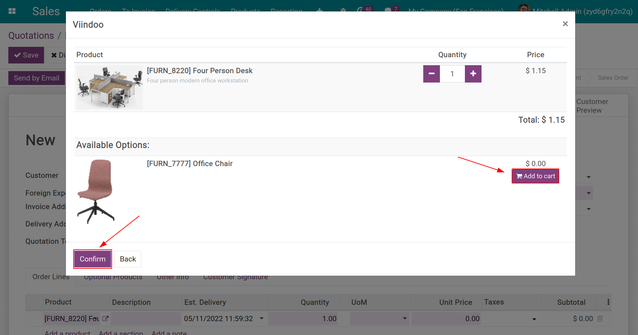This screenshot has width=638, height=335.
Task: Click the Four Person Desk thumbnail
Action: pos(110,87)
